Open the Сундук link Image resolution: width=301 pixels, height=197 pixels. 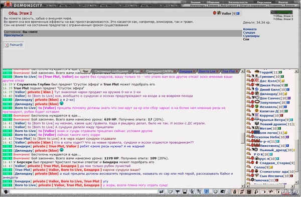coord(249,33)
